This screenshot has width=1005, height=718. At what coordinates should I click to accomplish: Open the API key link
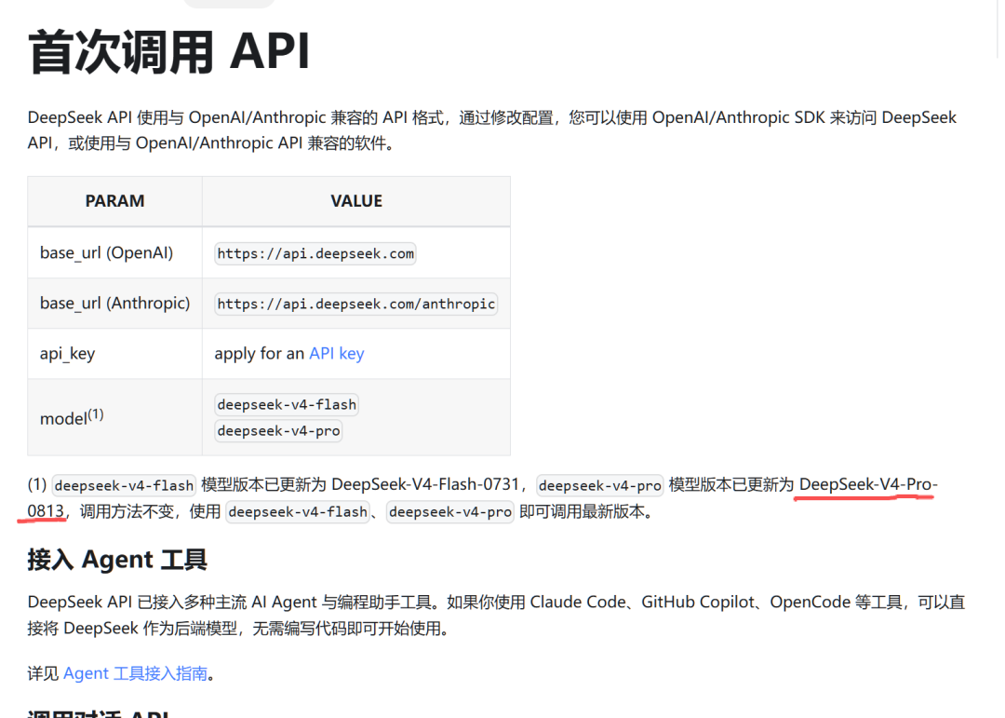[x=337, y=354]
